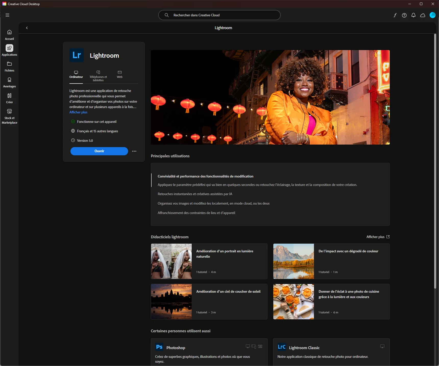The height and width of the screenshot is (366, 439).
Task: Switch to Téléphones et tablettes tab
Action: click(x=98, y=76)
